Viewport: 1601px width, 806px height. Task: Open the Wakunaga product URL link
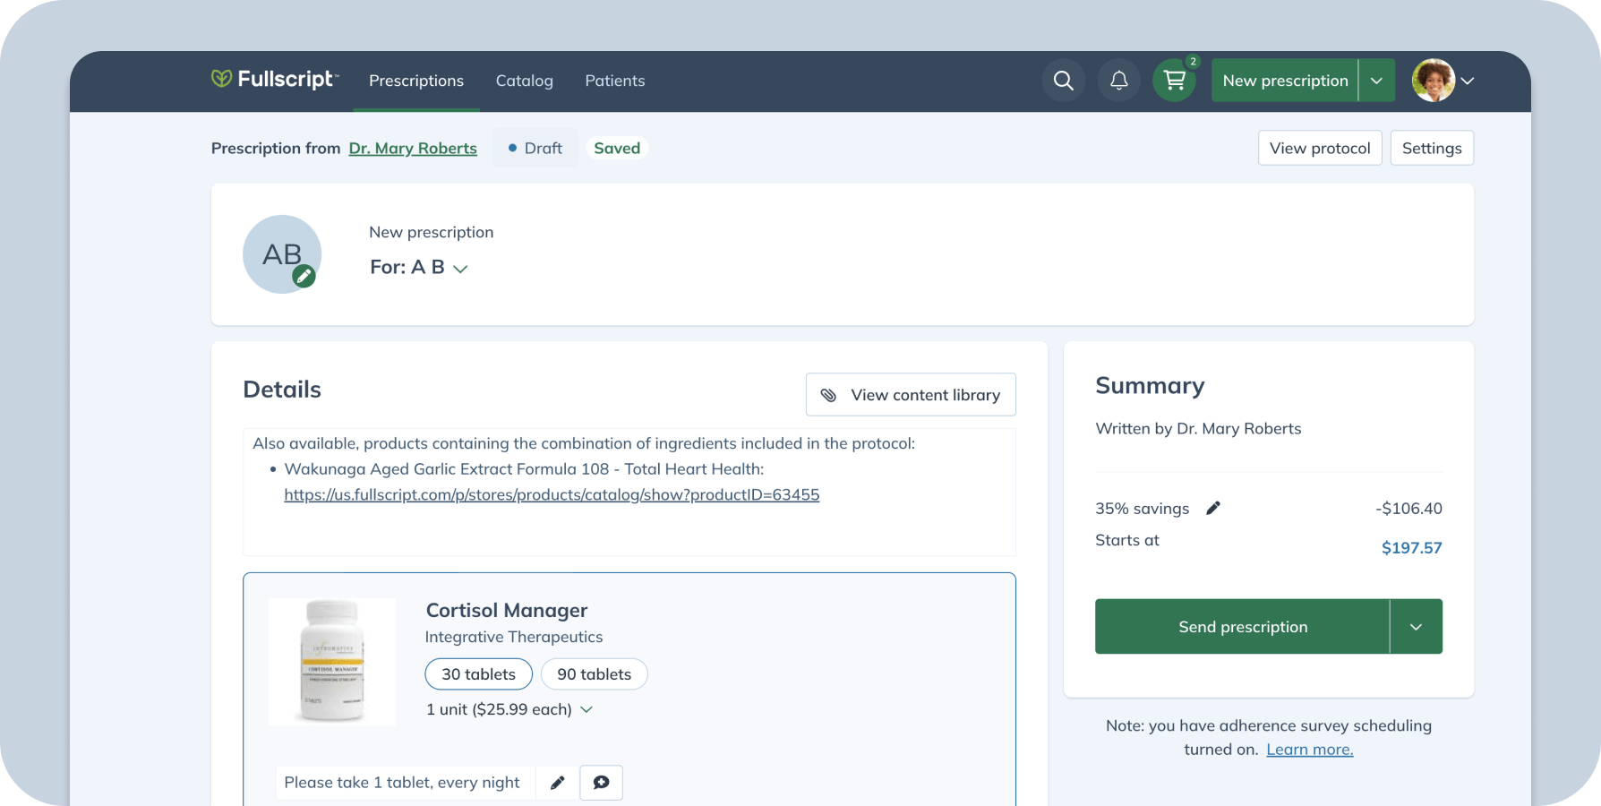(x=552, y=494)
